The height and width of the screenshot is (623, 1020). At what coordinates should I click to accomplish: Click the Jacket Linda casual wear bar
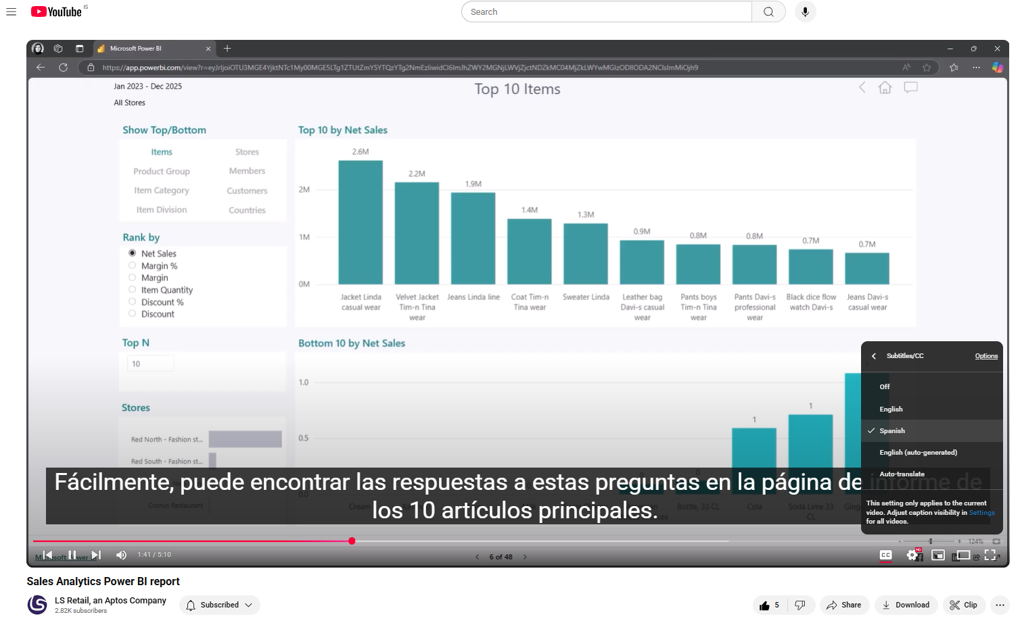[x=361, y=222]
